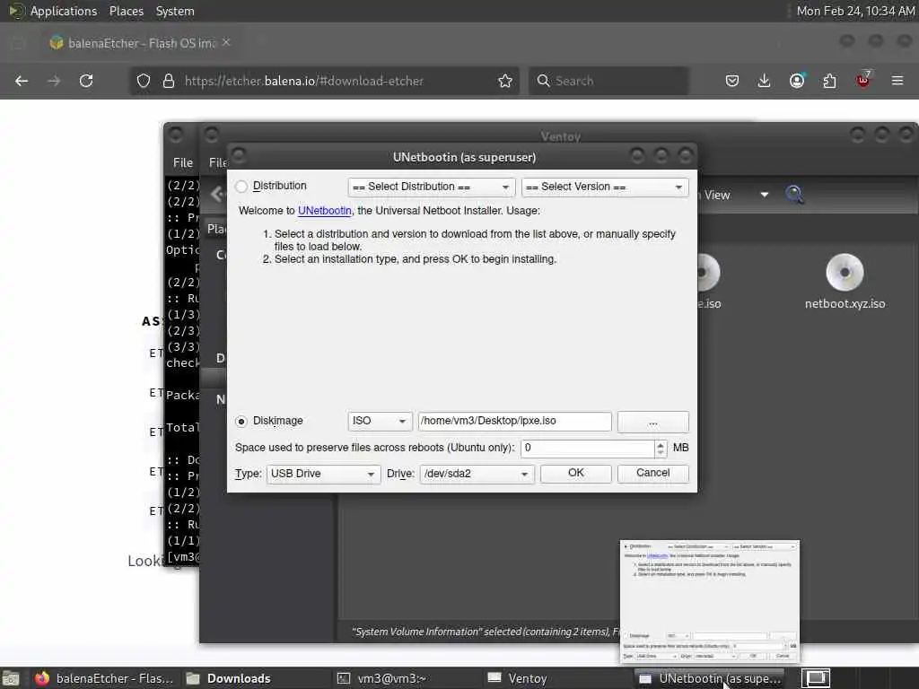Viewport: 919px width, 689px height.
Task: Open the Type USB Drive dropdown
Action: click(x=323, y=474)
